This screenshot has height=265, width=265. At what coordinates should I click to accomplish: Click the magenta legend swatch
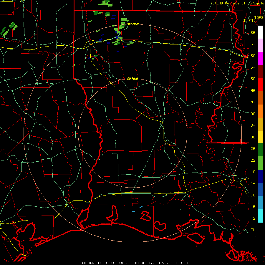pos(260,59)
